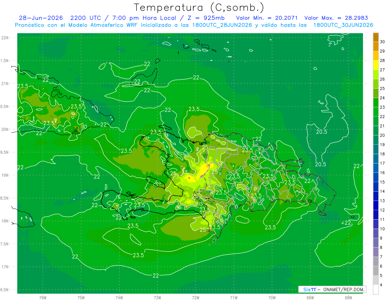The height and width of the screenshot is (302, 391).
Task: Click the '17N' latitude axis label
Action: [6, 267]
